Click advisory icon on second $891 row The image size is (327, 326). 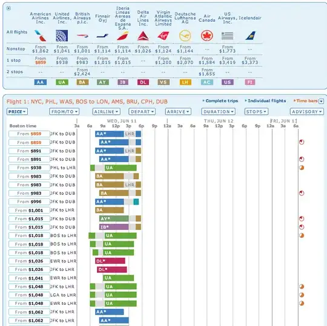[302, 159]
